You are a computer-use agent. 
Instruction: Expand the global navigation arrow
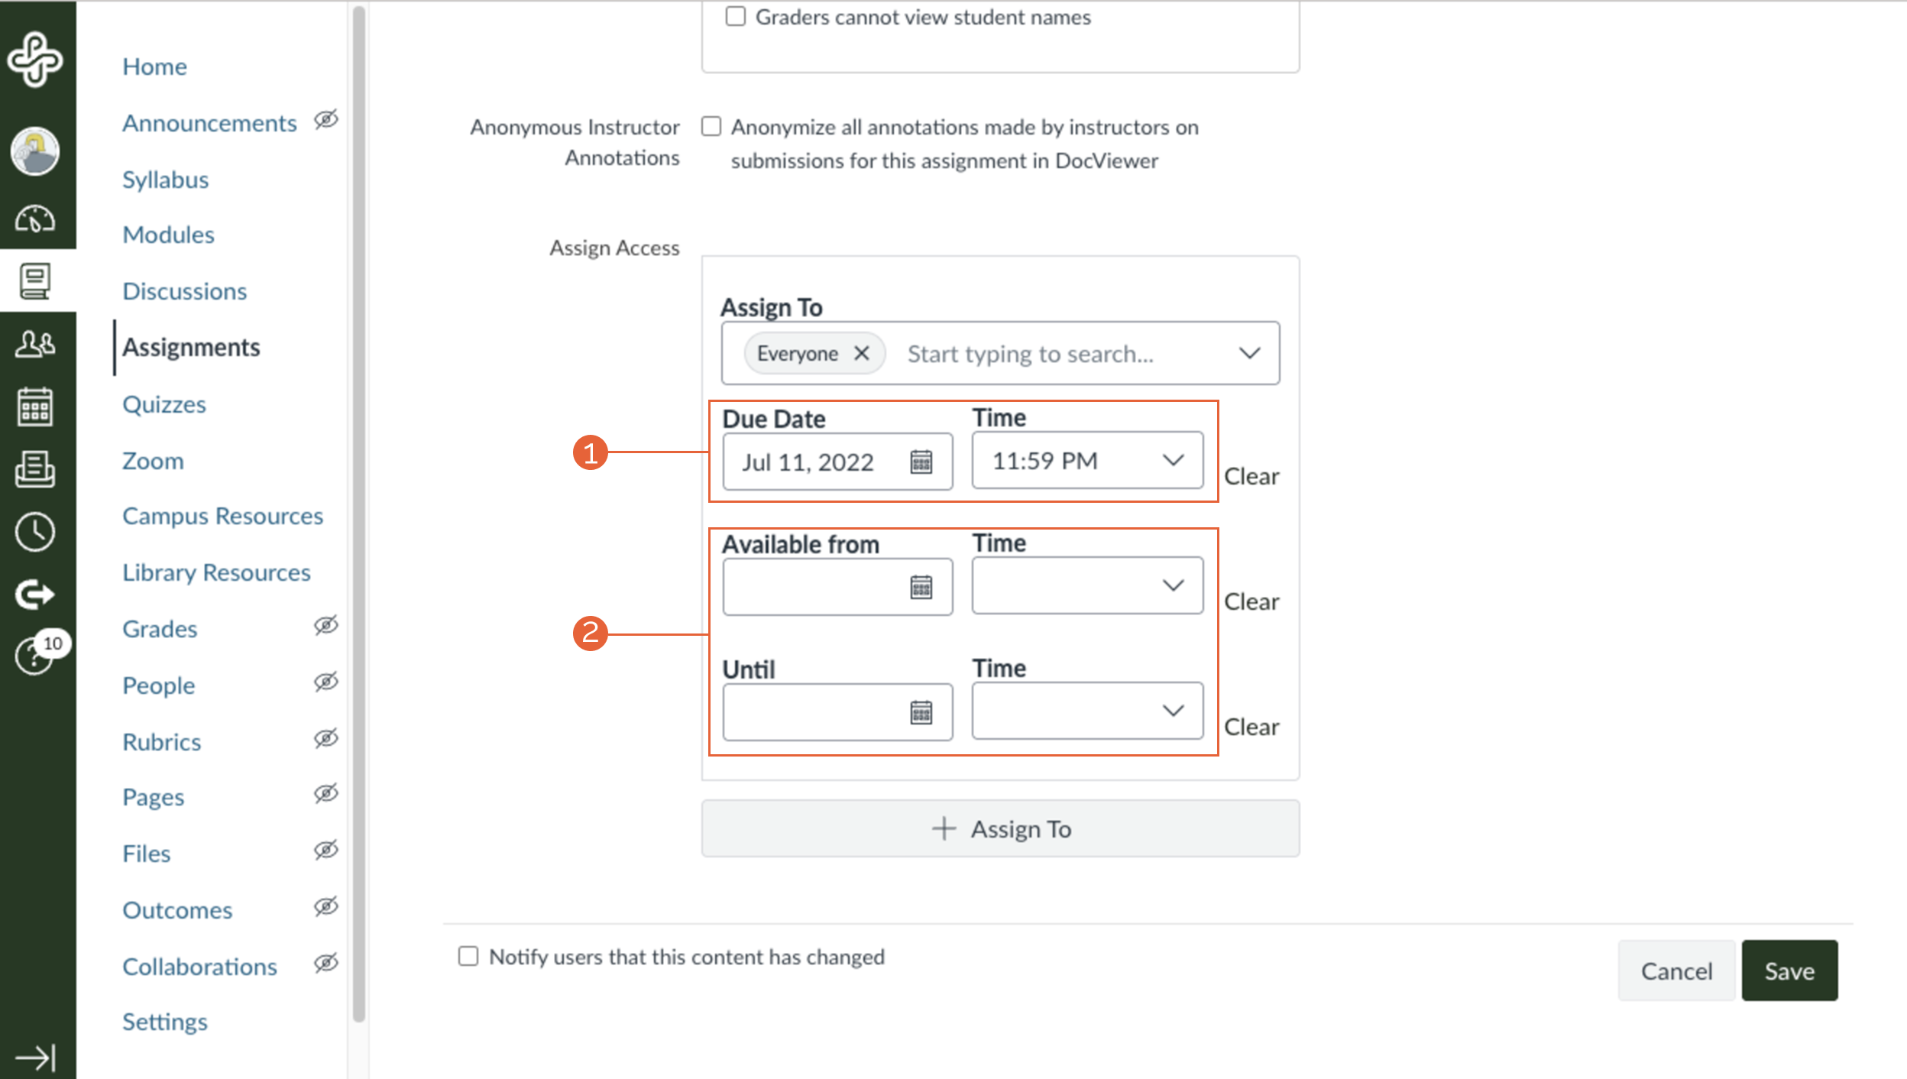(x=35, y=1058)
